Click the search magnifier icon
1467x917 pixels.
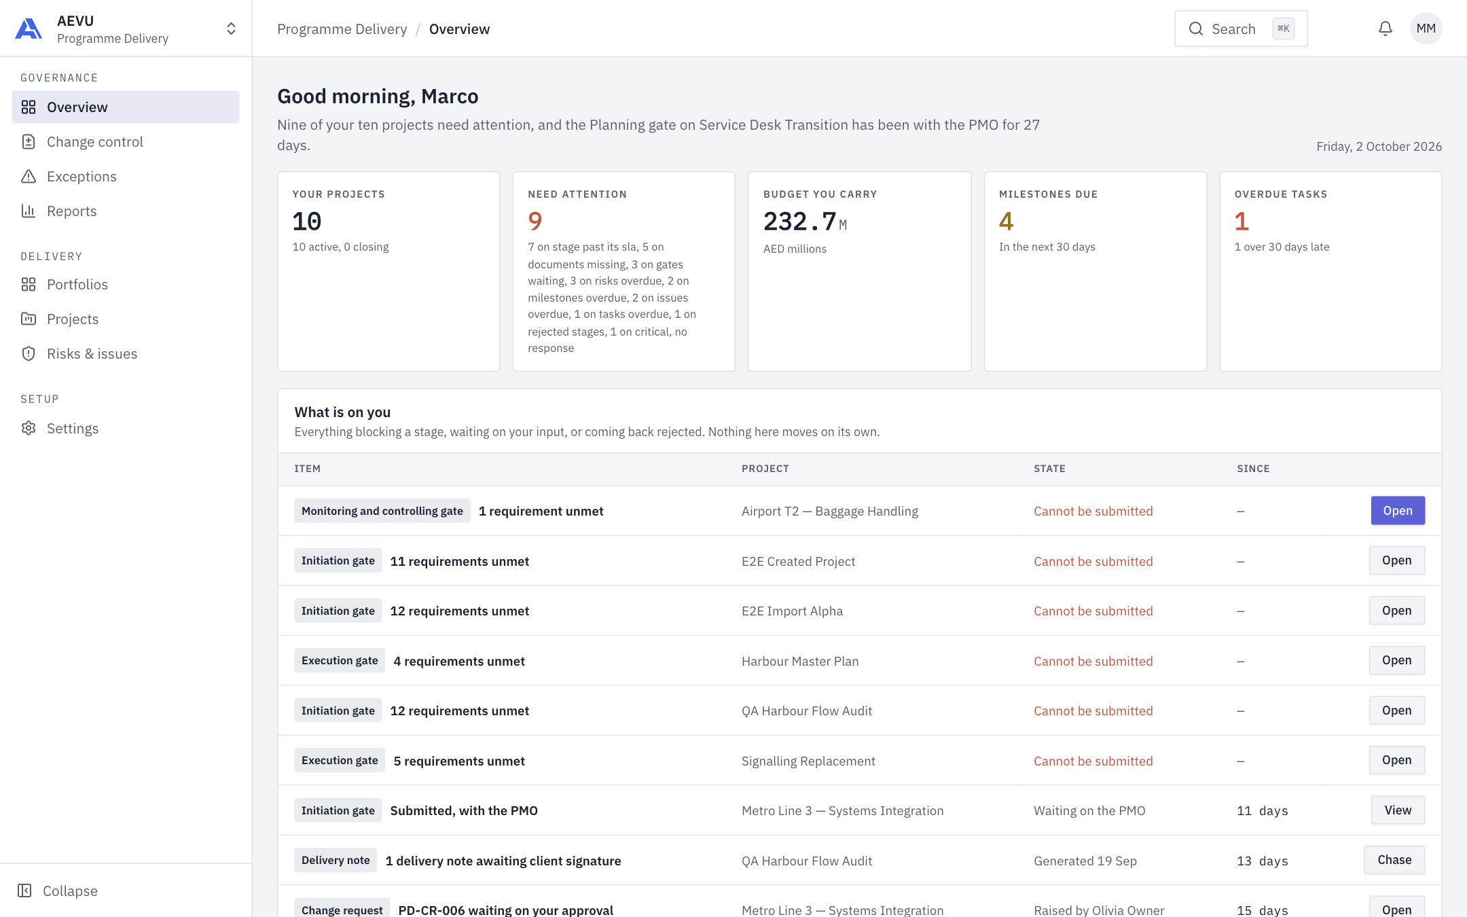click(x=1196, y=29)
